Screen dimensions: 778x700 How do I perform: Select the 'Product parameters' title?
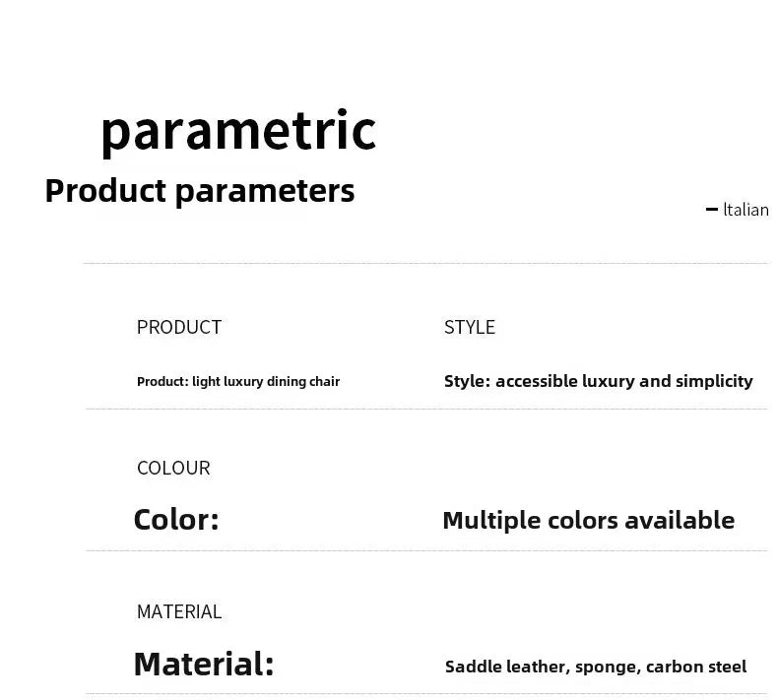click(x=200, y=192)
